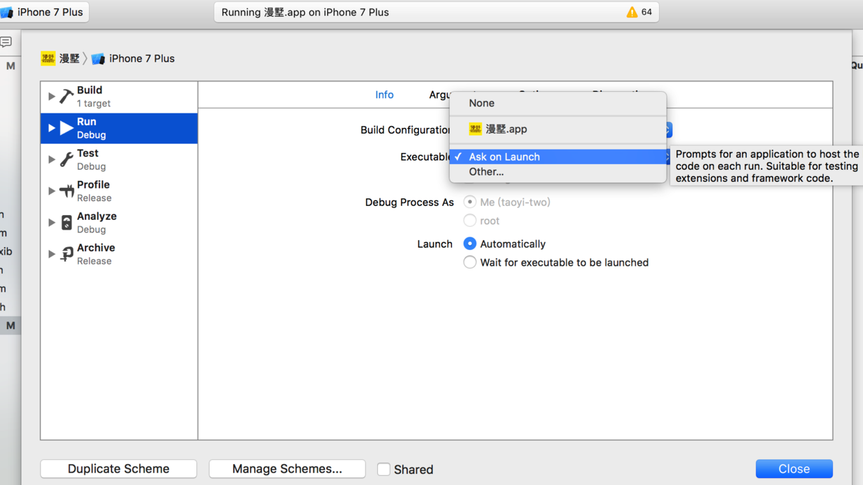Expand the Profile disclosure triangle

pyautogui.click(x=52, y=191)
